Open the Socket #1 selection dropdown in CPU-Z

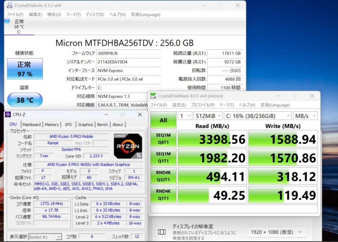click(45, 237)
